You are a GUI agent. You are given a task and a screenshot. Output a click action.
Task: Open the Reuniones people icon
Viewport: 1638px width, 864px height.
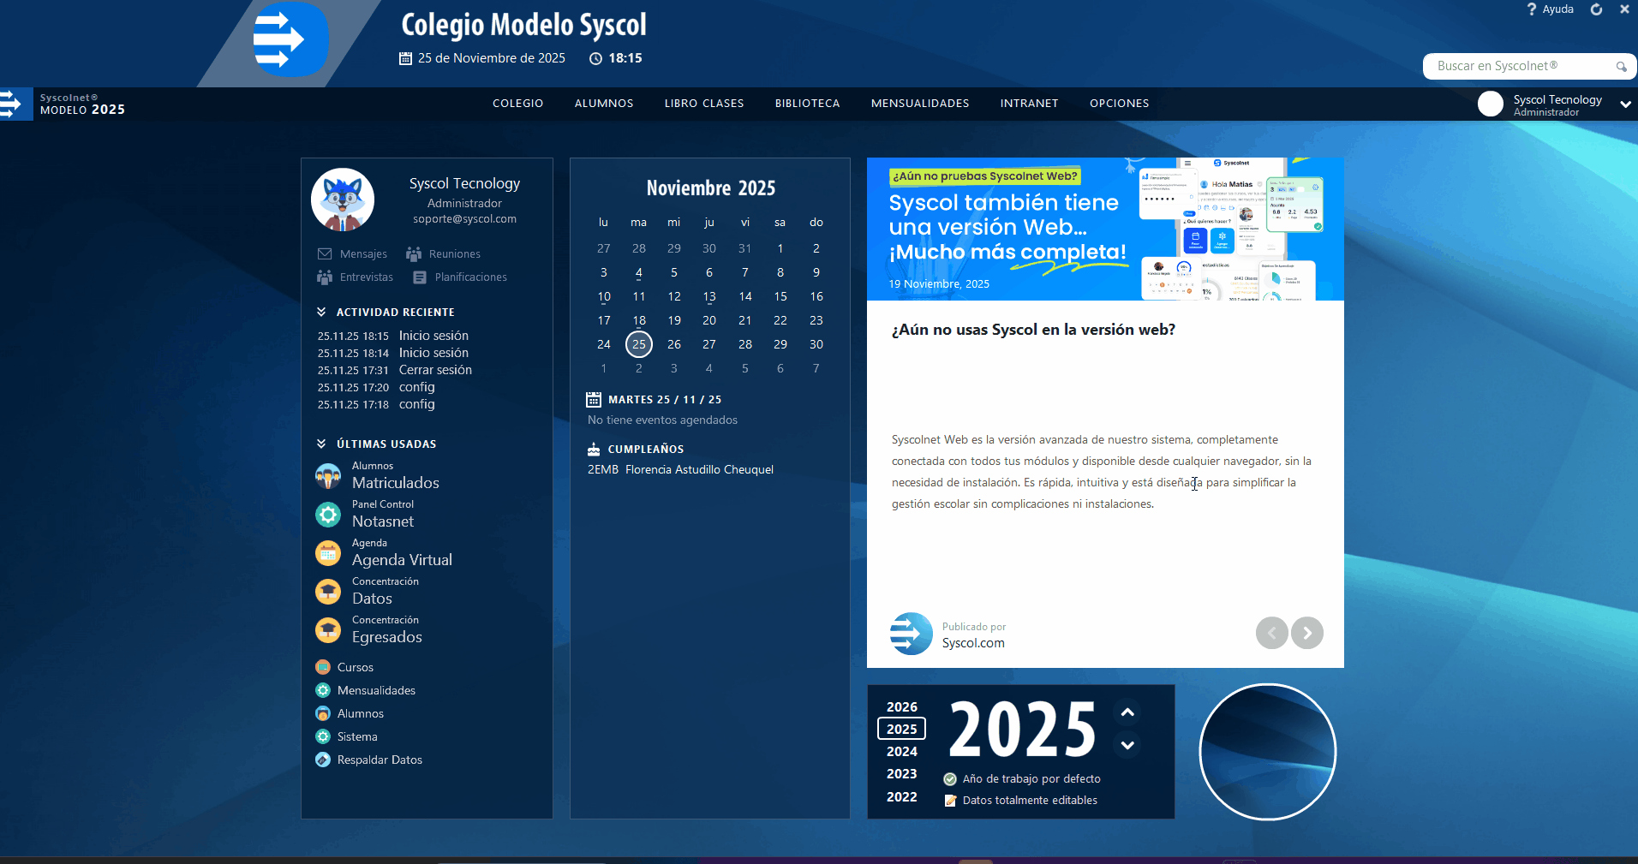[x=414, y=254]
